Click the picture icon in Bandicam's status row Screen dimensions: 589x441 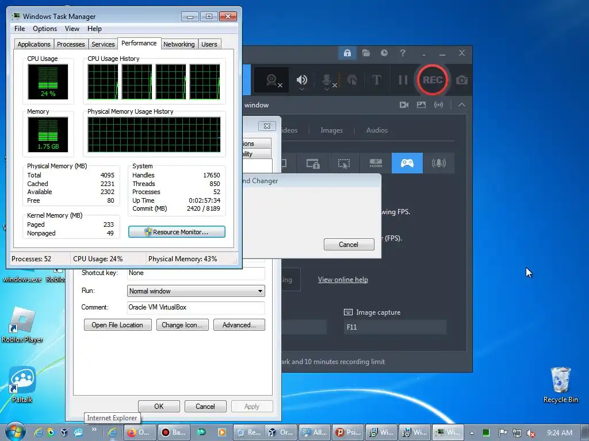[421, 105]
